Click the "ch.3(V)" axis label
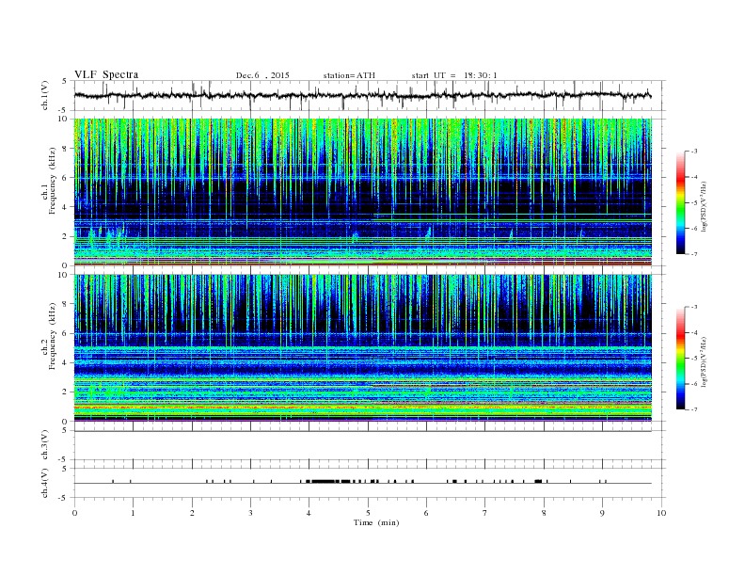745x576 pixels. [x=44, y=445]
